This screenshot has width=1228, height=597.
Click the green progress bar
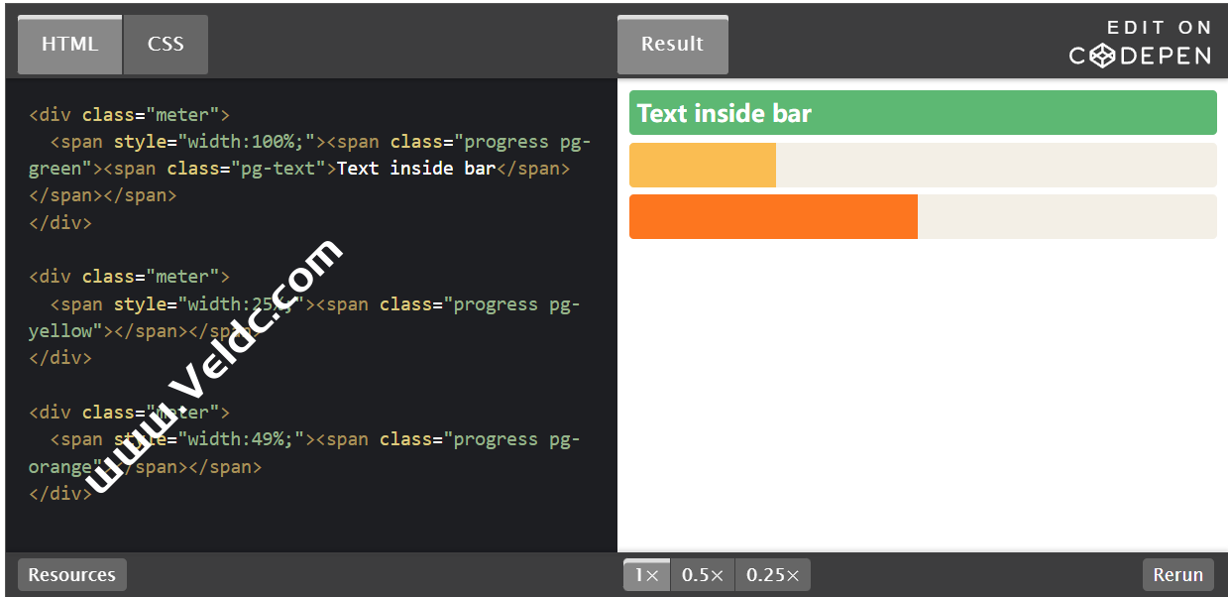(x=991, y=113)
